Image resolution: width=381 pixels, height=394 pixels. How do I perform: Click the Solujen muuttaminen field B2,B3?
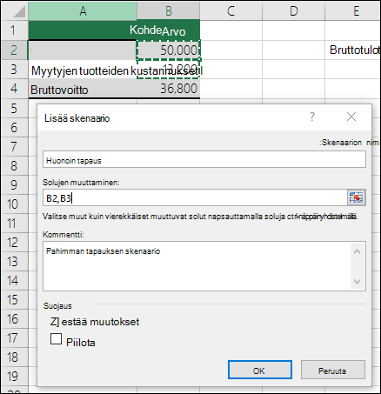coord(195,197)
